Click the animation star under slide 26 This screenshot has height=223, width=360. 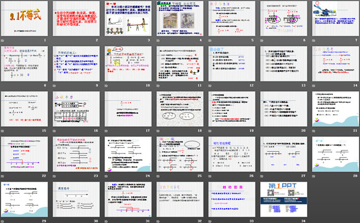(210, 176)
